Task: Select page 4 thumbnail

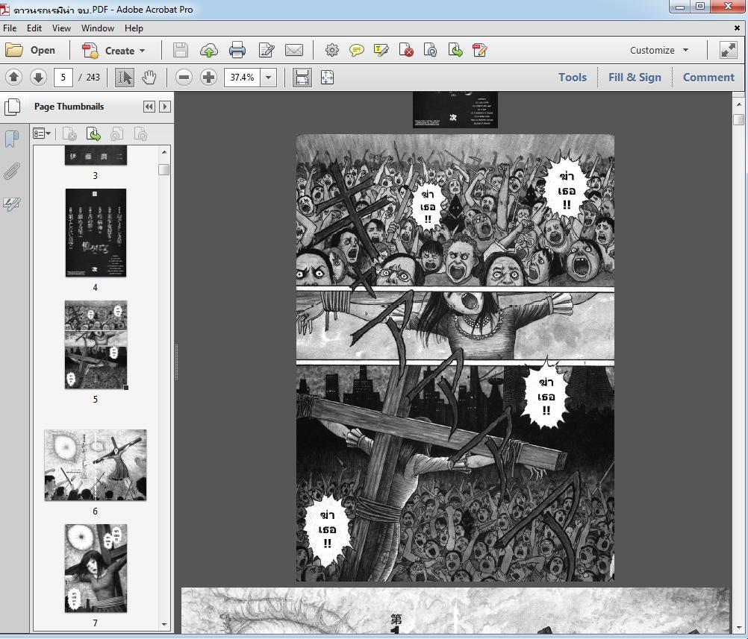Action: [x=96, y=233]
